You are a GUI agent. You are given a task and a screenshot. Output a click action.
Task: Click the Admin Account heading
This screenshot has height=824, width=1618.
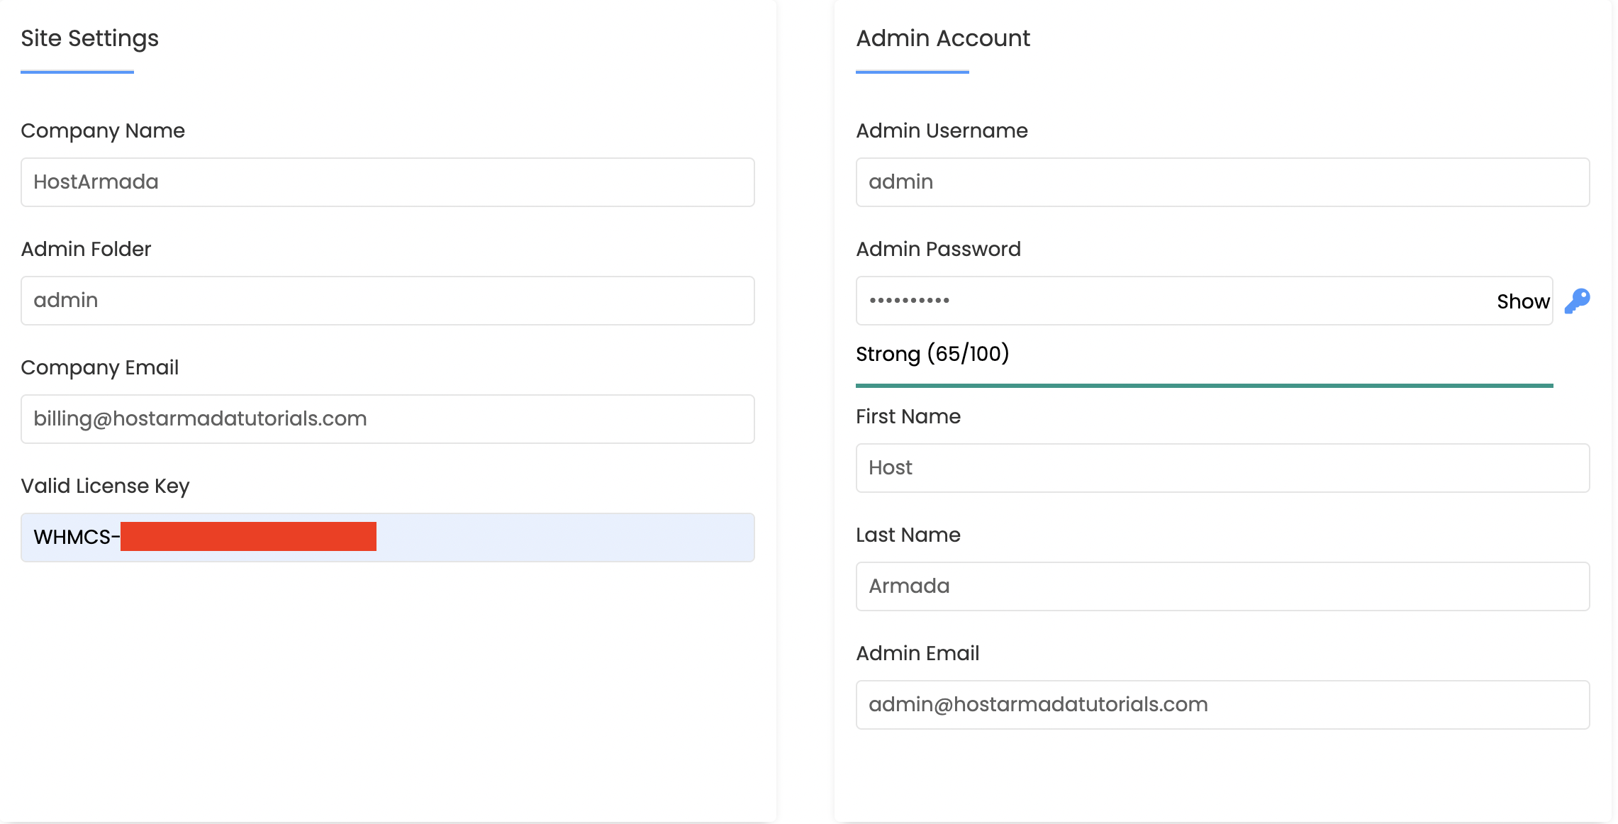pyautogui.click(x=942, y=38)
